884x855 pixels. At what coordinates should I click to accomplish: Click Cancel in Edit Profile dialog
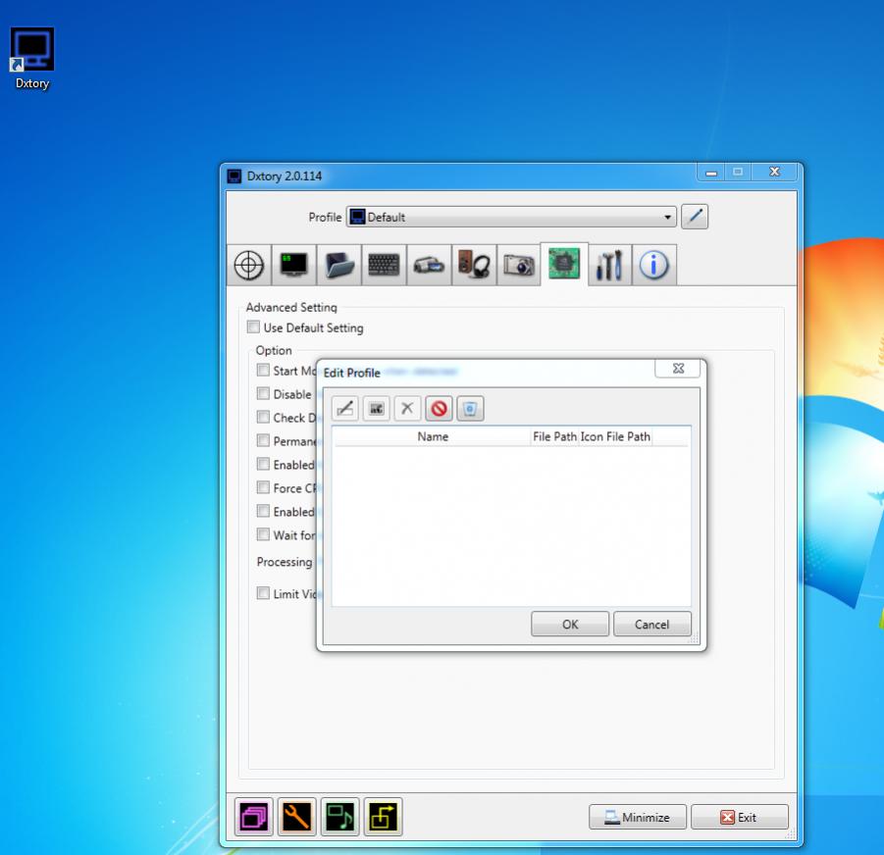tap(651, 624)
